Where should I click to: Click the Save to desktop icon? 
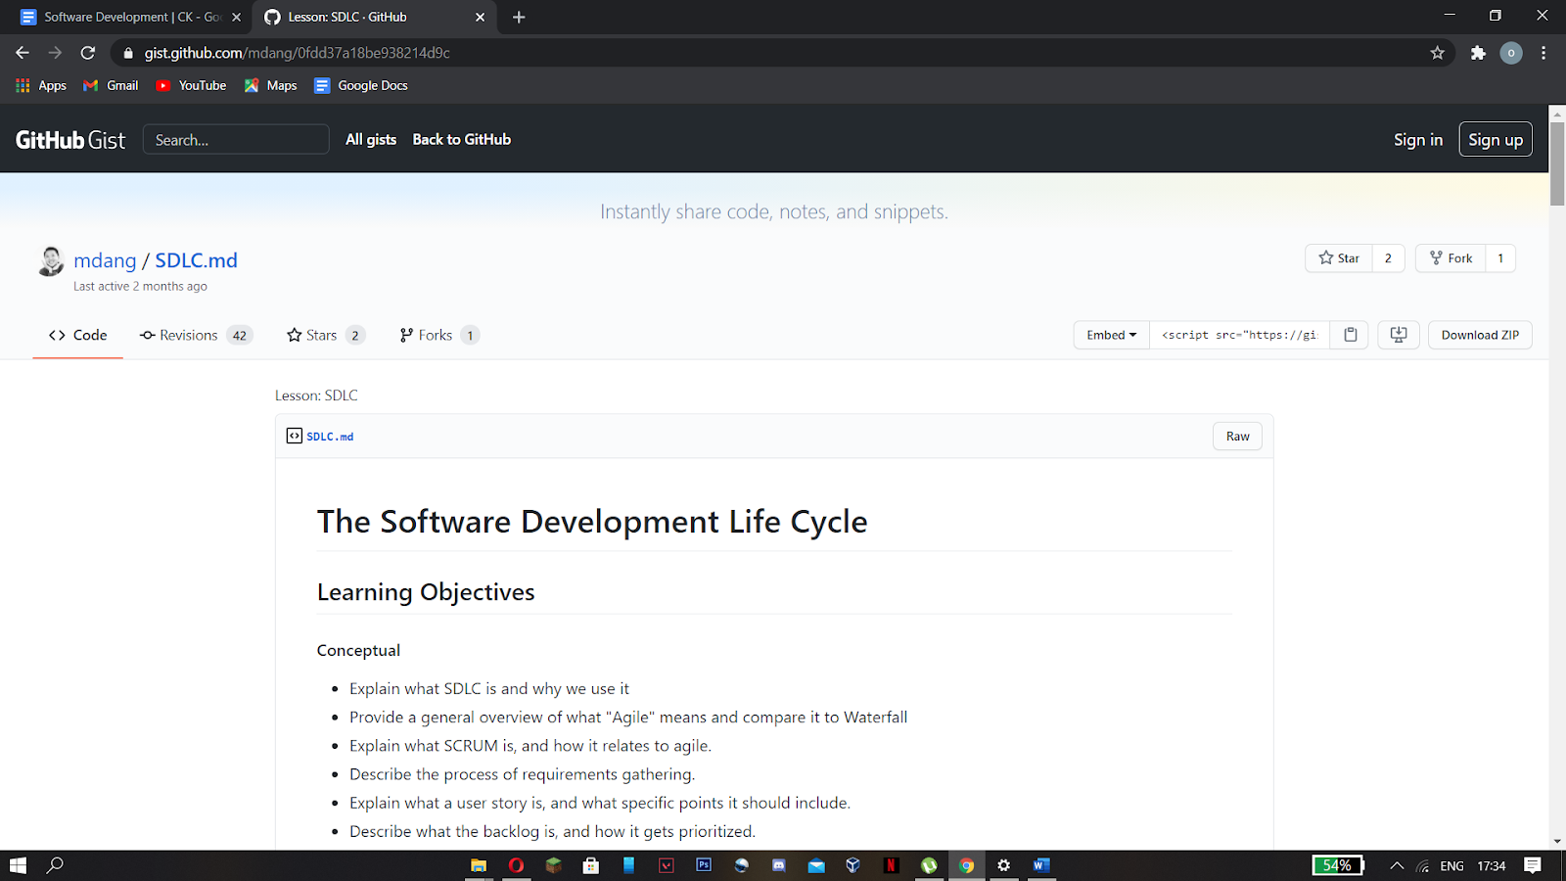pyautogui.click(x=1399, y=335)
